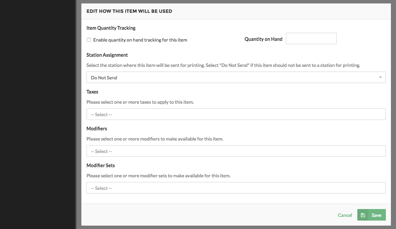Open the Modifier Sets select box

[236, 188]
